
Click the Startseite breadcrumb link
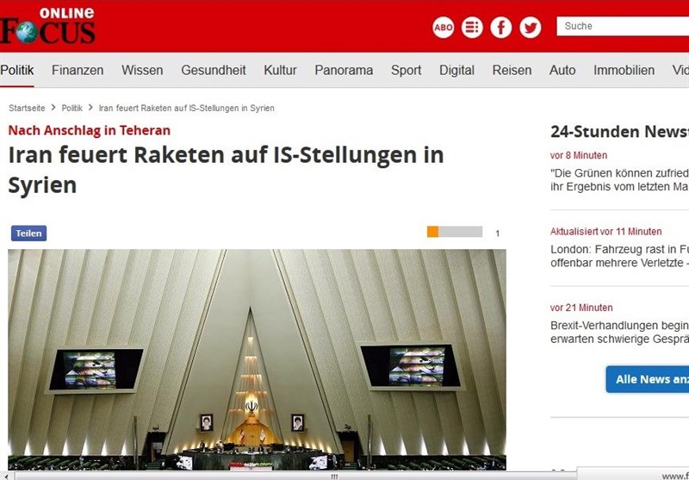[x=27, y=109]
